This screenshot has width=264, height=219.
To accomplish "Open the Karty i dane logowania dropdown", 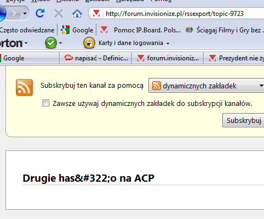I will [134, 43].
